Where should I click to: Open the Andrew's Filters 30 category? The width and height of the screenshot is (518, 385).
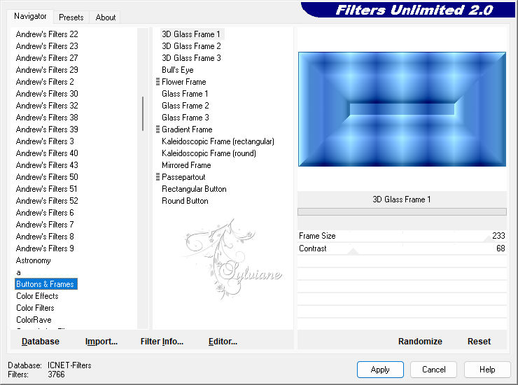[47, 94]
